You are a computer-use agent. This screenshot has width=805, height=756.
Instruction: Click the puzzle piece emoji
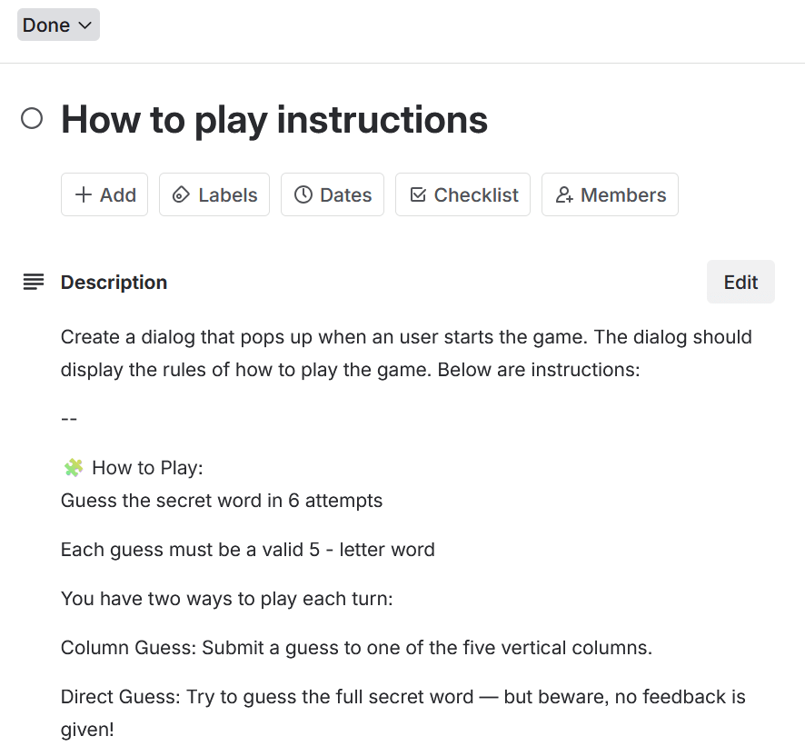coord(73,468)
